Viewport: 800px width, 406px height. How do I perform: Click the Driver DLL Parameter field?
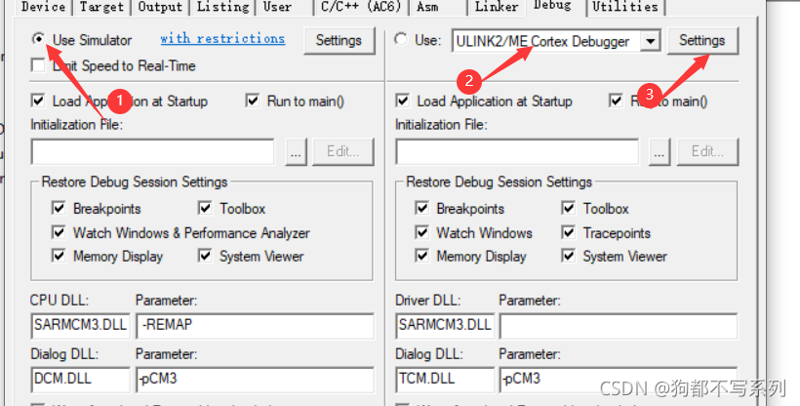[x=617, y=325]
